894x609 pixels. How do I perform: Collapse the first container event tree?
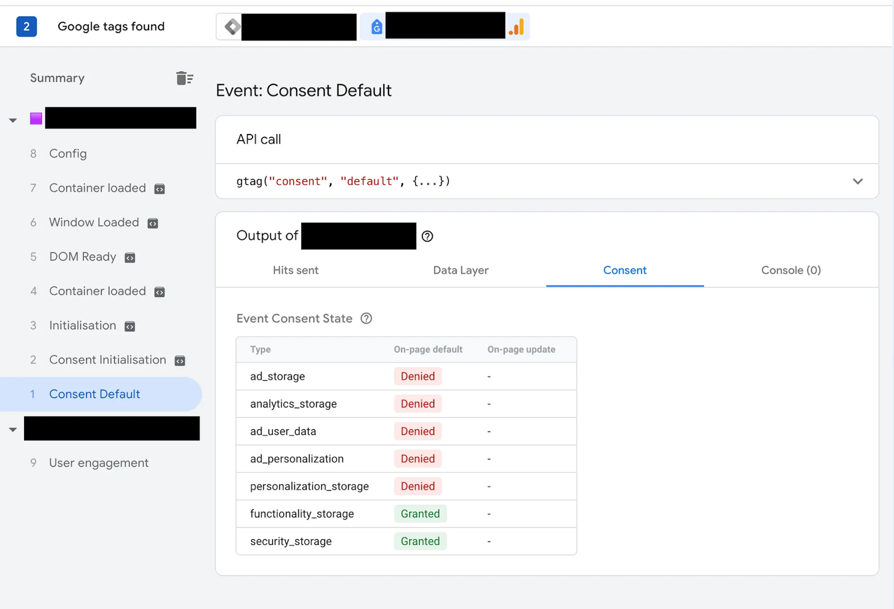pos(13,120)
